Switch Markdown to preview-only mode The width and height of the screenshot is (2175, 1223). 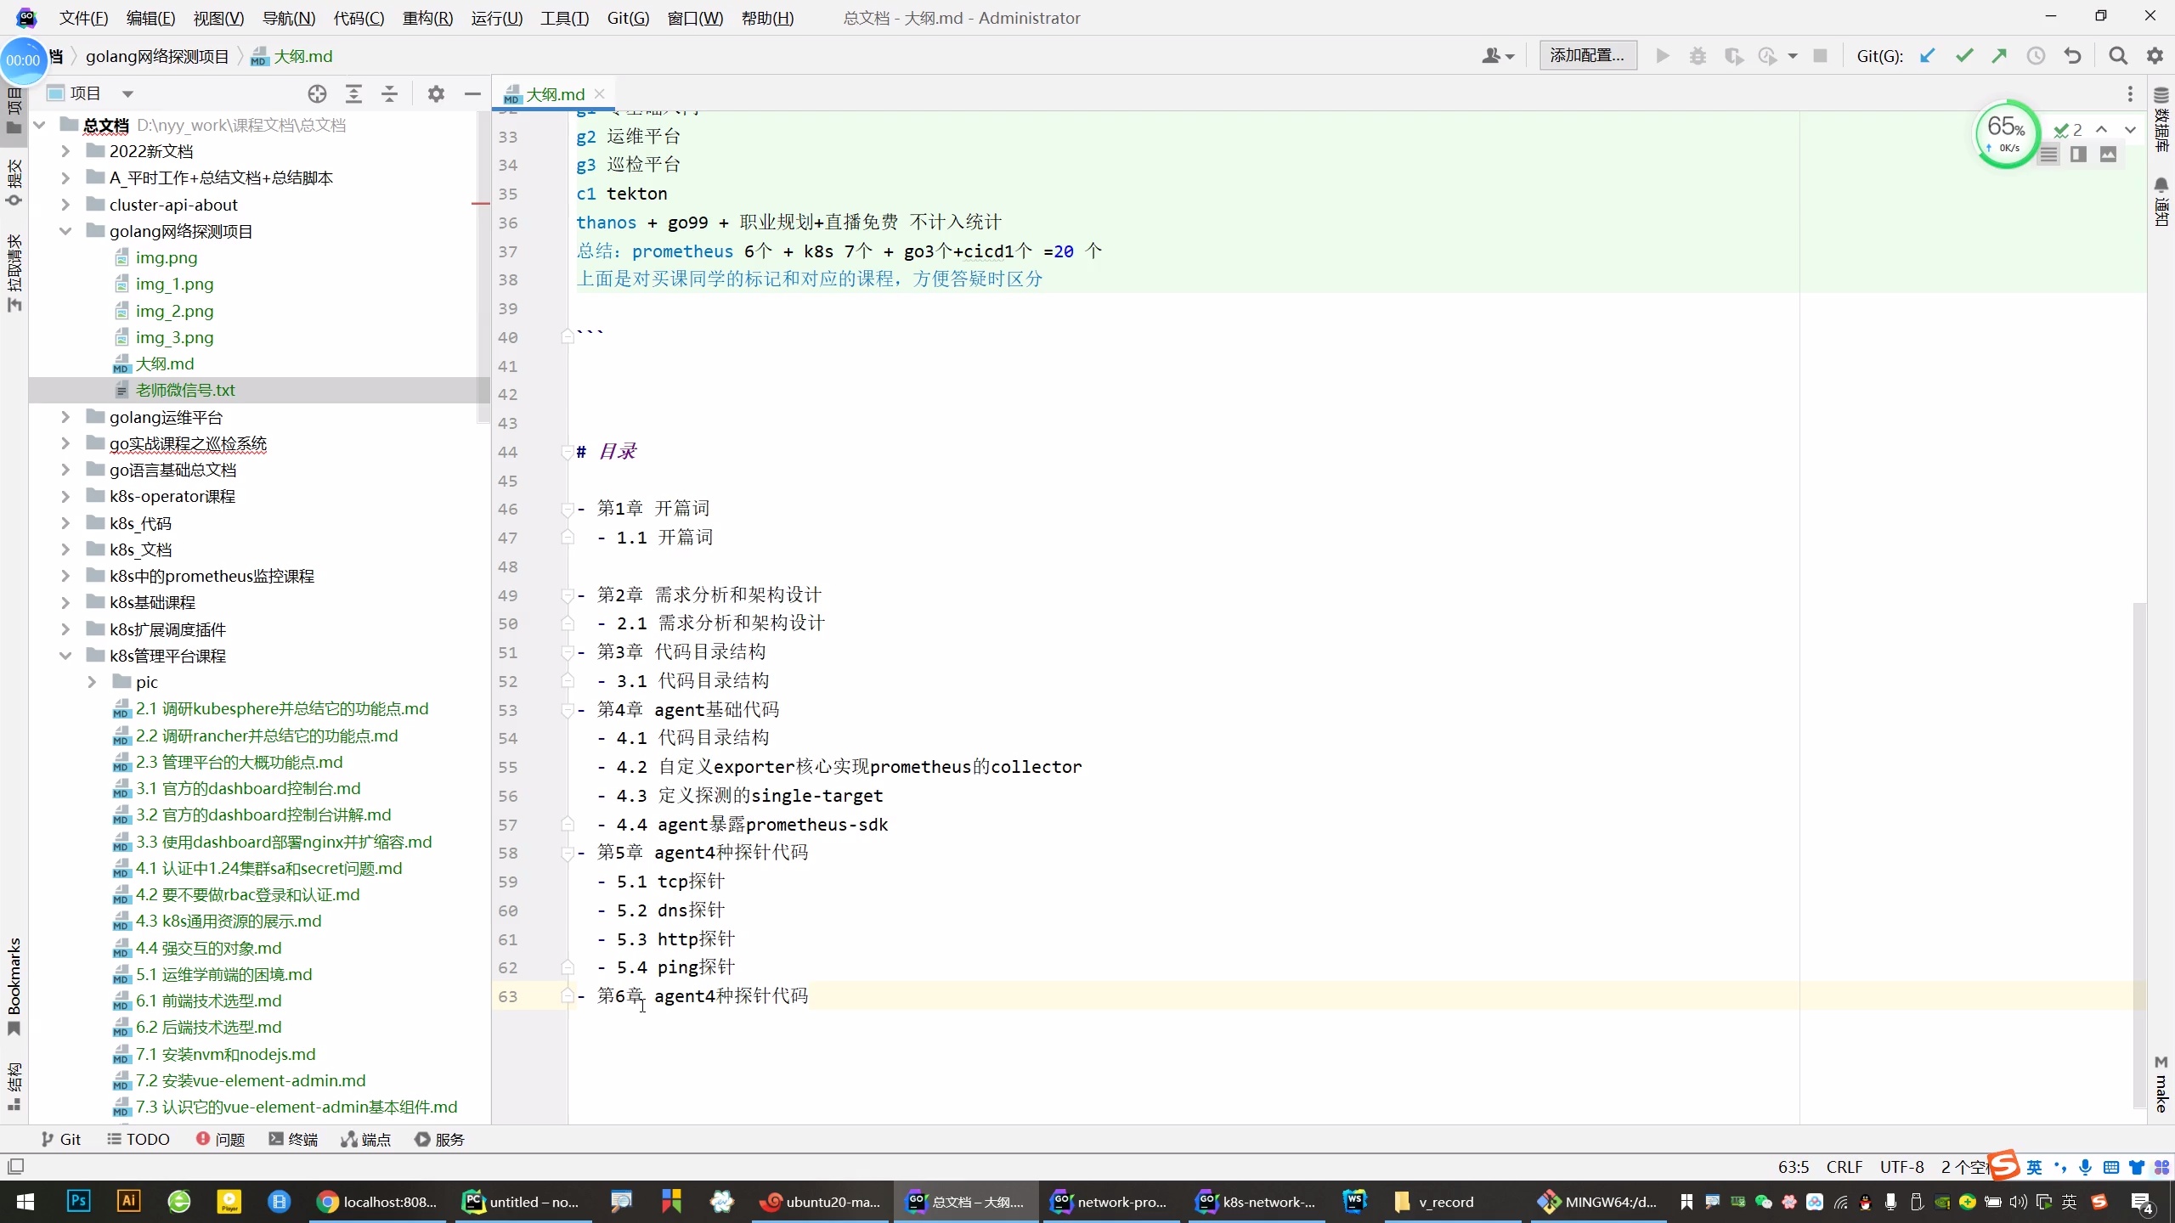point(2109,155)
